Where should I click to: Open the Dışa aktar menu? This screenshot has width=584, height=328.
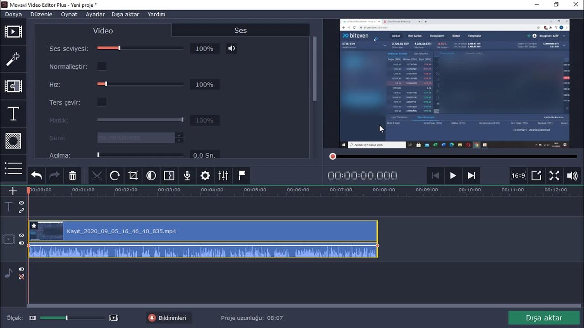coord(125,14)
